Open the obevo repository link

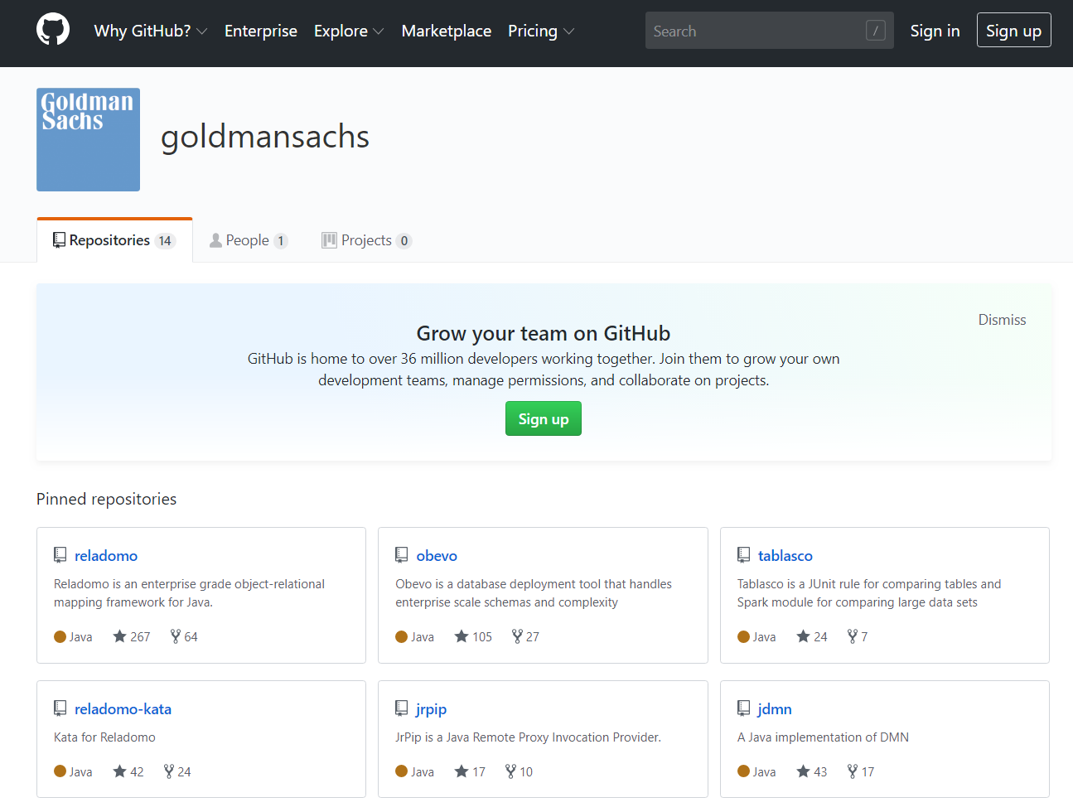(437, 555)
